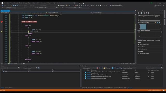Switch to the Watch 1 tab
The width and height of the screenshot is (166, 93).
pyautogui.click(x=10, y=88)
